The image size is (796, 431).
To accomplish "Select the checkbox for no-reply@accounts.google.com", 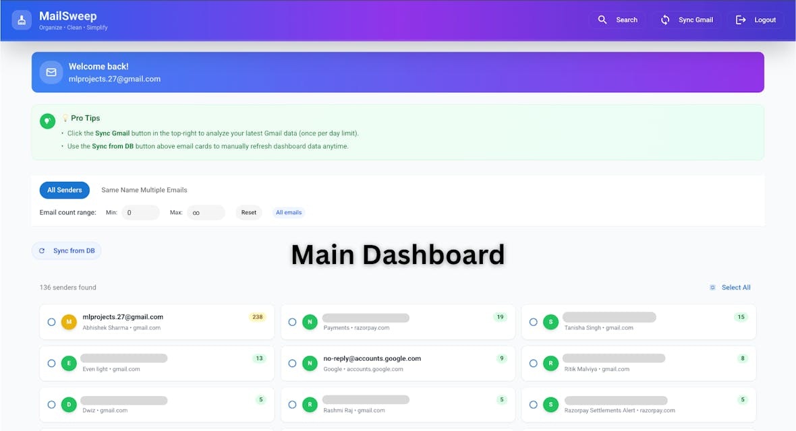I will pyautogui.click(x=292, y=363).
